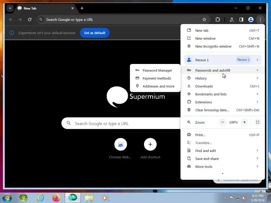
Task: Click the Payment methods card icon
Action: 137,78
